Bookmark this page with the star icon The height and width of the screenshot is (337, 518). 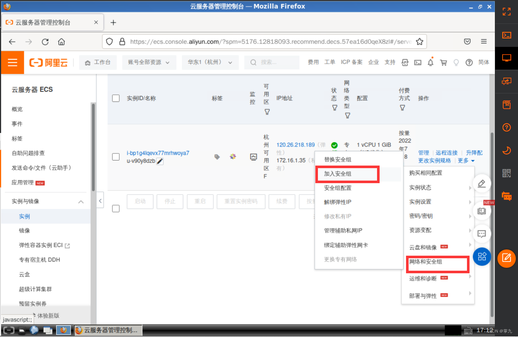(420, 42)
